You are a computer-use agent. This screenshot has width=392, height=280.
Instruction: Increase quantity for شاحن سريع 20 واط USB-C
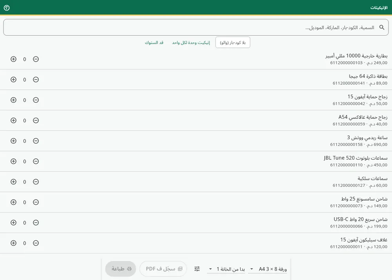(x=13, y=222)
